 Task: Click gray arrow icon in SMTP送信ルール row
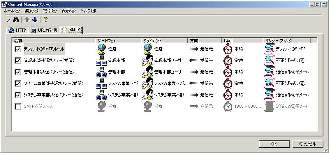194,107
